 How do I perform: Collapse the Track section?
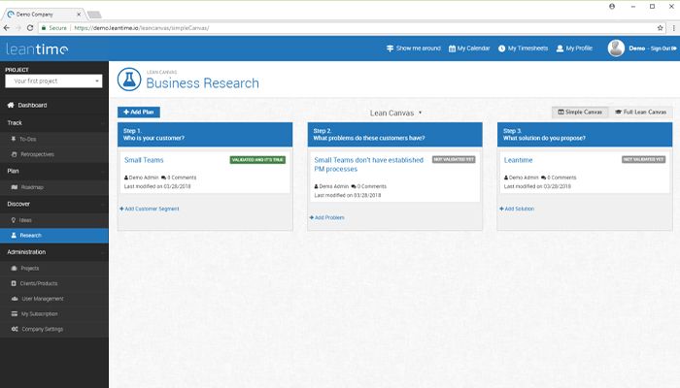coord(54,123)
